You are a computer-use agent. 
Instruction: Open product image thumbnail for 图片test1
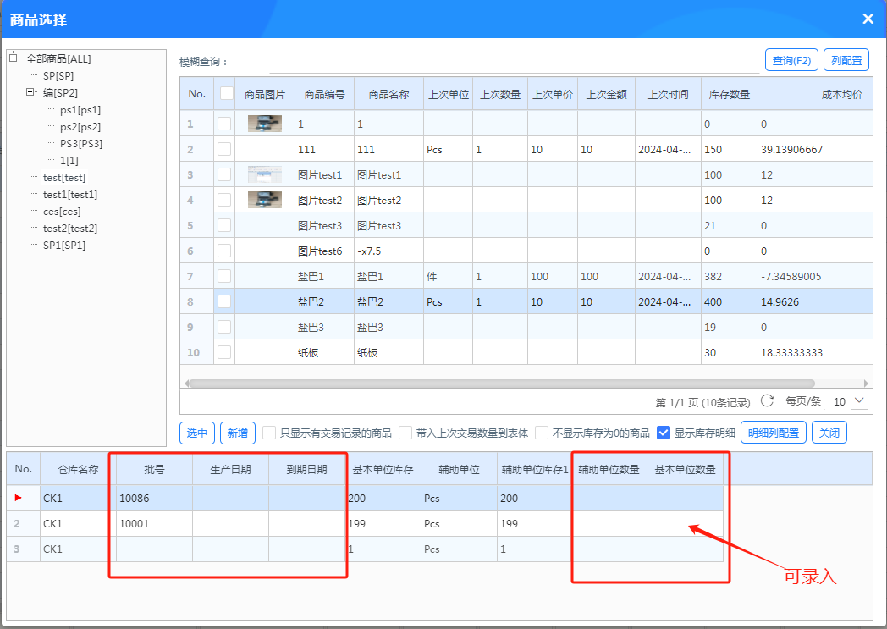(265, 174)
